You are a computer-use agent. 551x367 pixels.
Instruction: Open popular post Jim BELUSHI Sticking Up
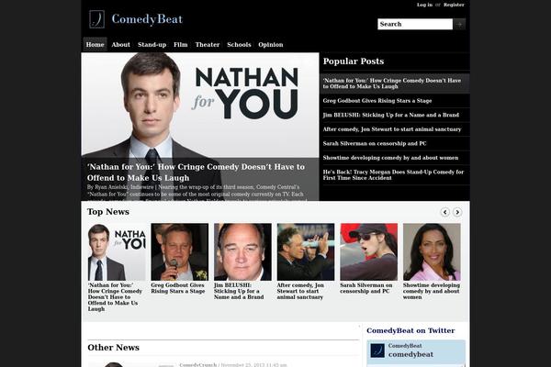(x=391, y=115)
